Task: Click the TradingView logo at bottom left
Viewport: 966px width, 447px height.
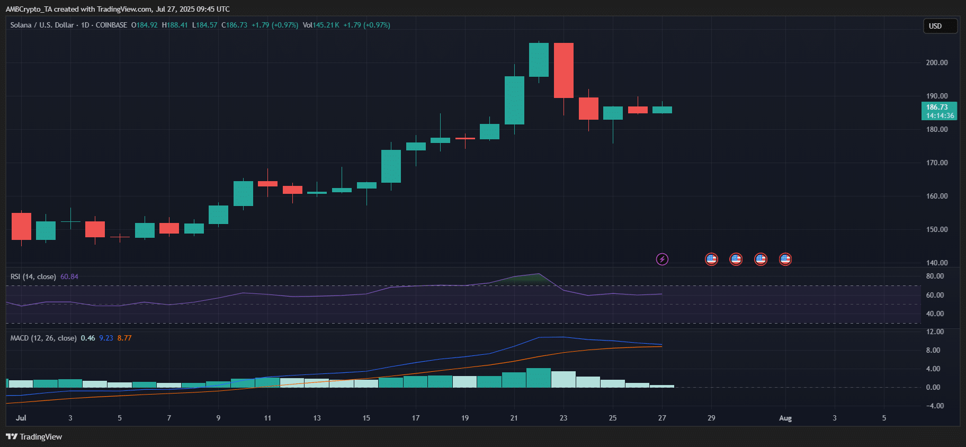Action: pyautogui.click(x=34, y=436)
